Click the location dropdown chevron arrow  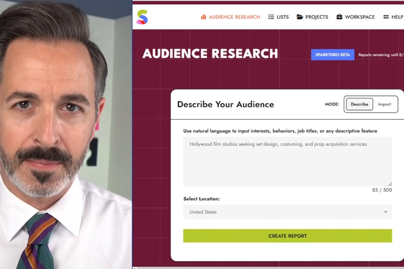click(x=386, y=212)
